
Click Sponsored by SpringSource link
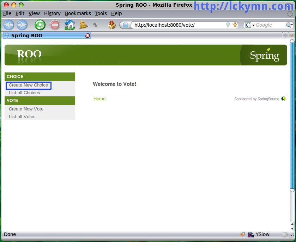point(256,99)
